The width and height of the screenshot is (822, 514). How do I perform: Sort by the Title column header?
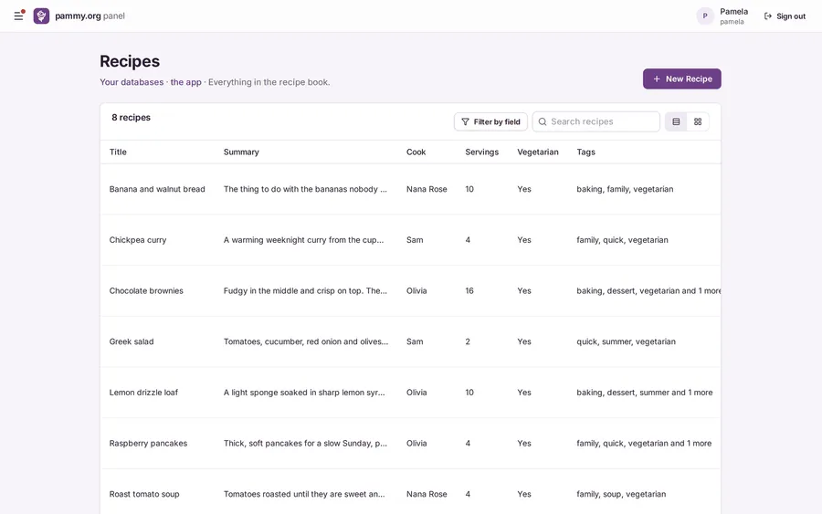point(118,152)
